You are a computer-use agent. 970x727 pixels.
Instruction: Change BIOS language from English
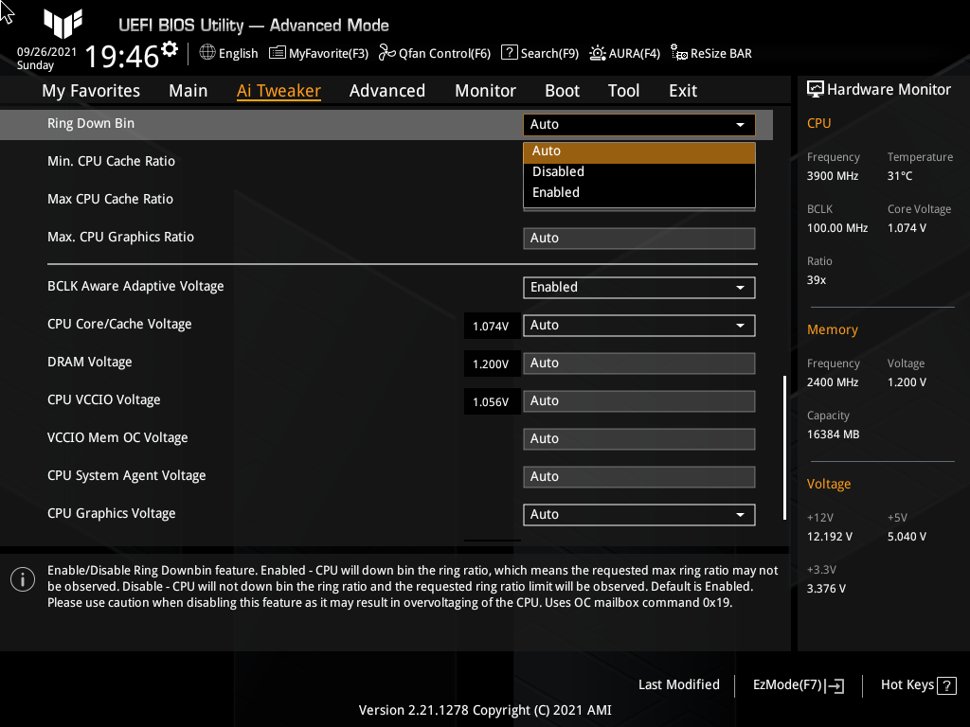coord(228,53)
